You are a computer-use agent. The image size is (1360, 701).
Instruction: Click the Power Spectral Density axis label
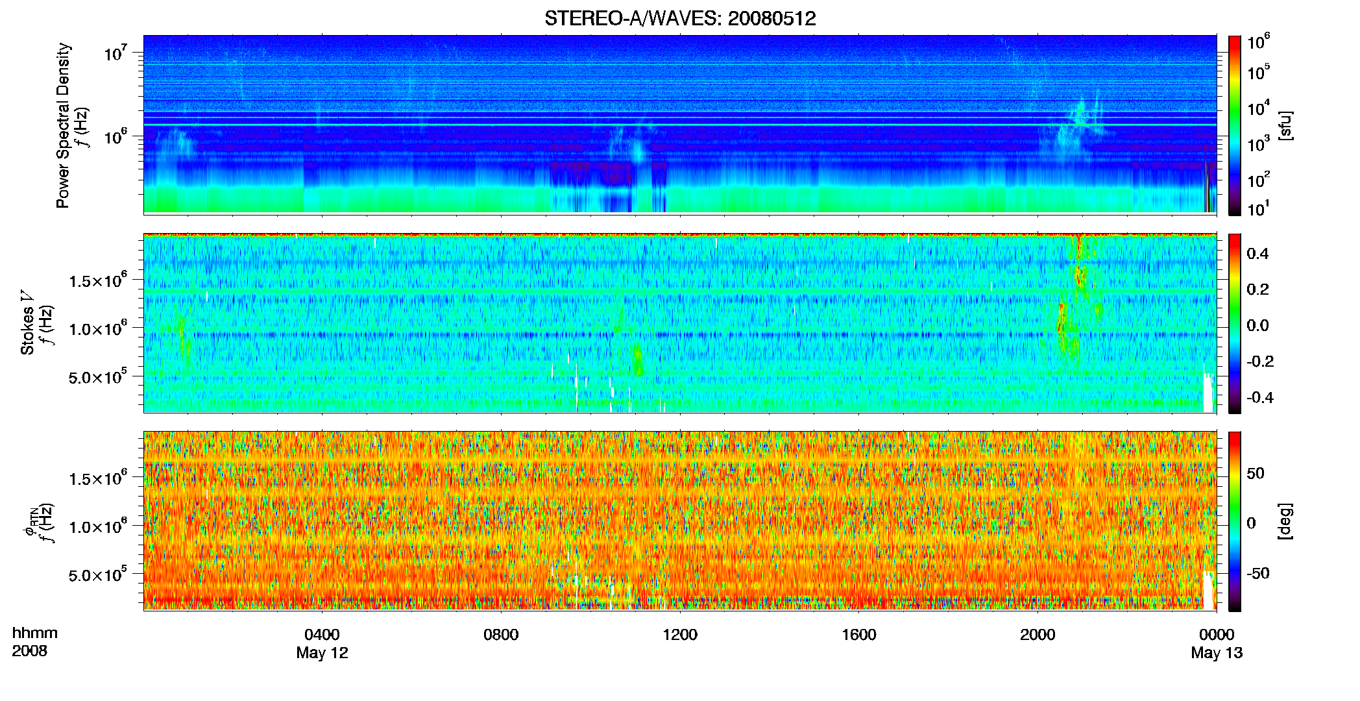[x=63, y=125]
